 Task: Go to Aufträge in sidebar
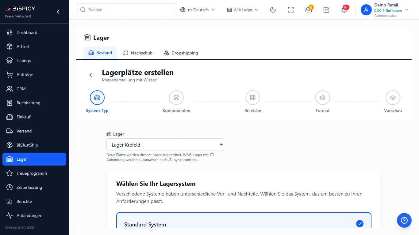pos(34,75)
